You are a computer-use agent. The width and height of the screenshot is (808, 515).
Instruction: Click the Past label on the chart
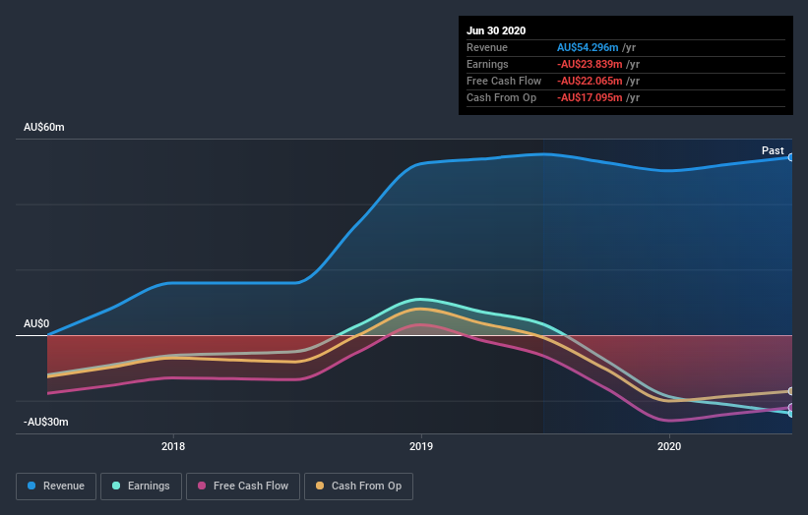tap(773, 150)
